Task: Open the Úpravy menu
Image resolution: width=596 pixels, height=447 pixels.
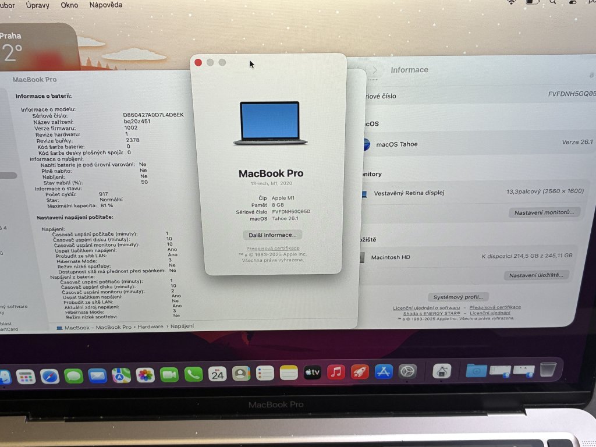Action: [x=37, y=5]
